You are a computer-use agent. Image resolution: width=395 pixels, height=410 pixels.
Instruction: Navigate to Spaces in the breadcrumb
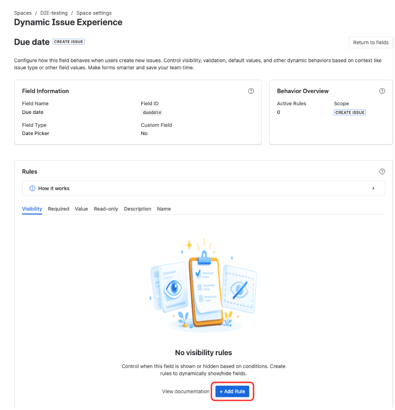click(x=23, y=13)
